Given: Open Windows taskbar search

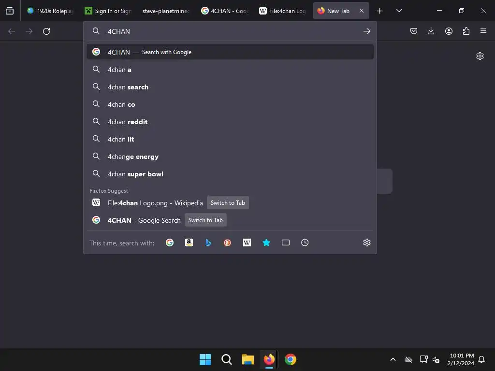Looking at the screenshot, I should pyautogui.click(x=226, y=359).
